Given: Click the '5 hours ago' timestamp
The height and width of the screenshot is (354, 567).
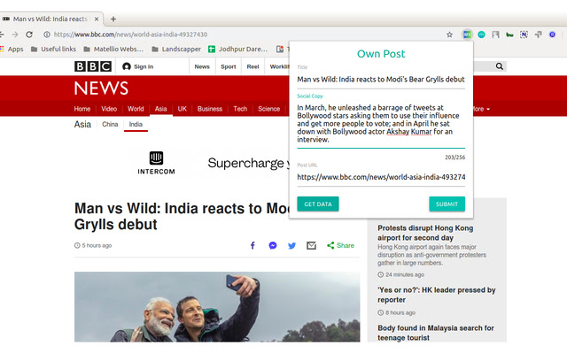Looking at the screenshot, I should coord(93,246).
